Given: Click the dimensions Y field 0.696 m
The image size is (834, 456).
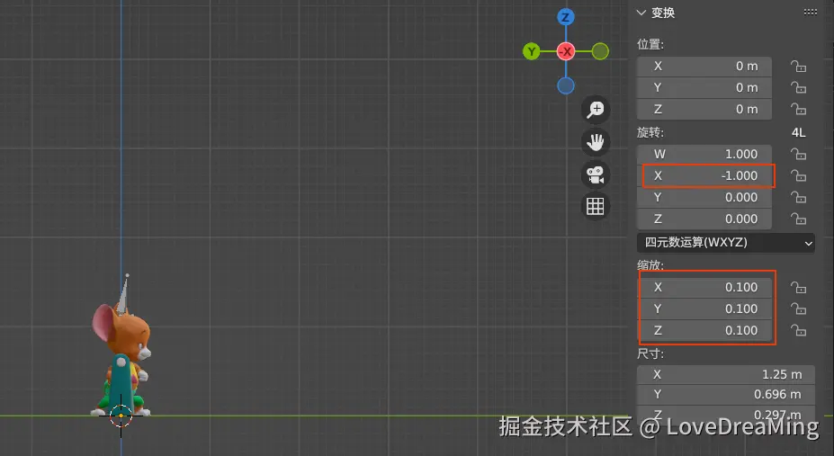Looking at the screenshot, I should tap(725, 394).
